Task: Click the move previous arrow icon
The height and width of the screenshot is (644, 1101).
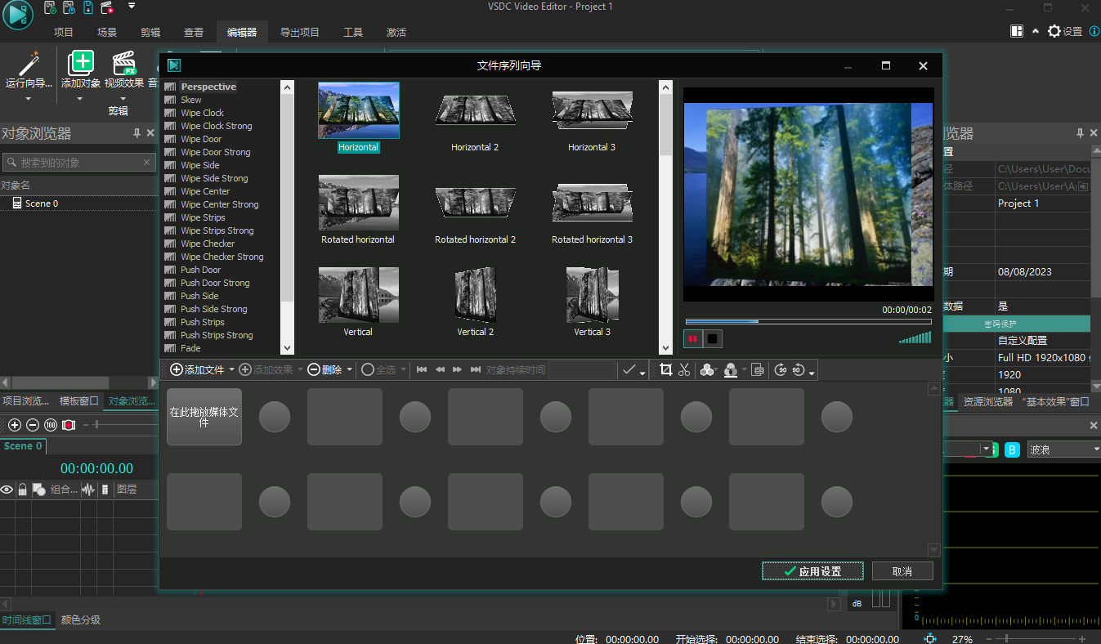Action: click(440, 369)
